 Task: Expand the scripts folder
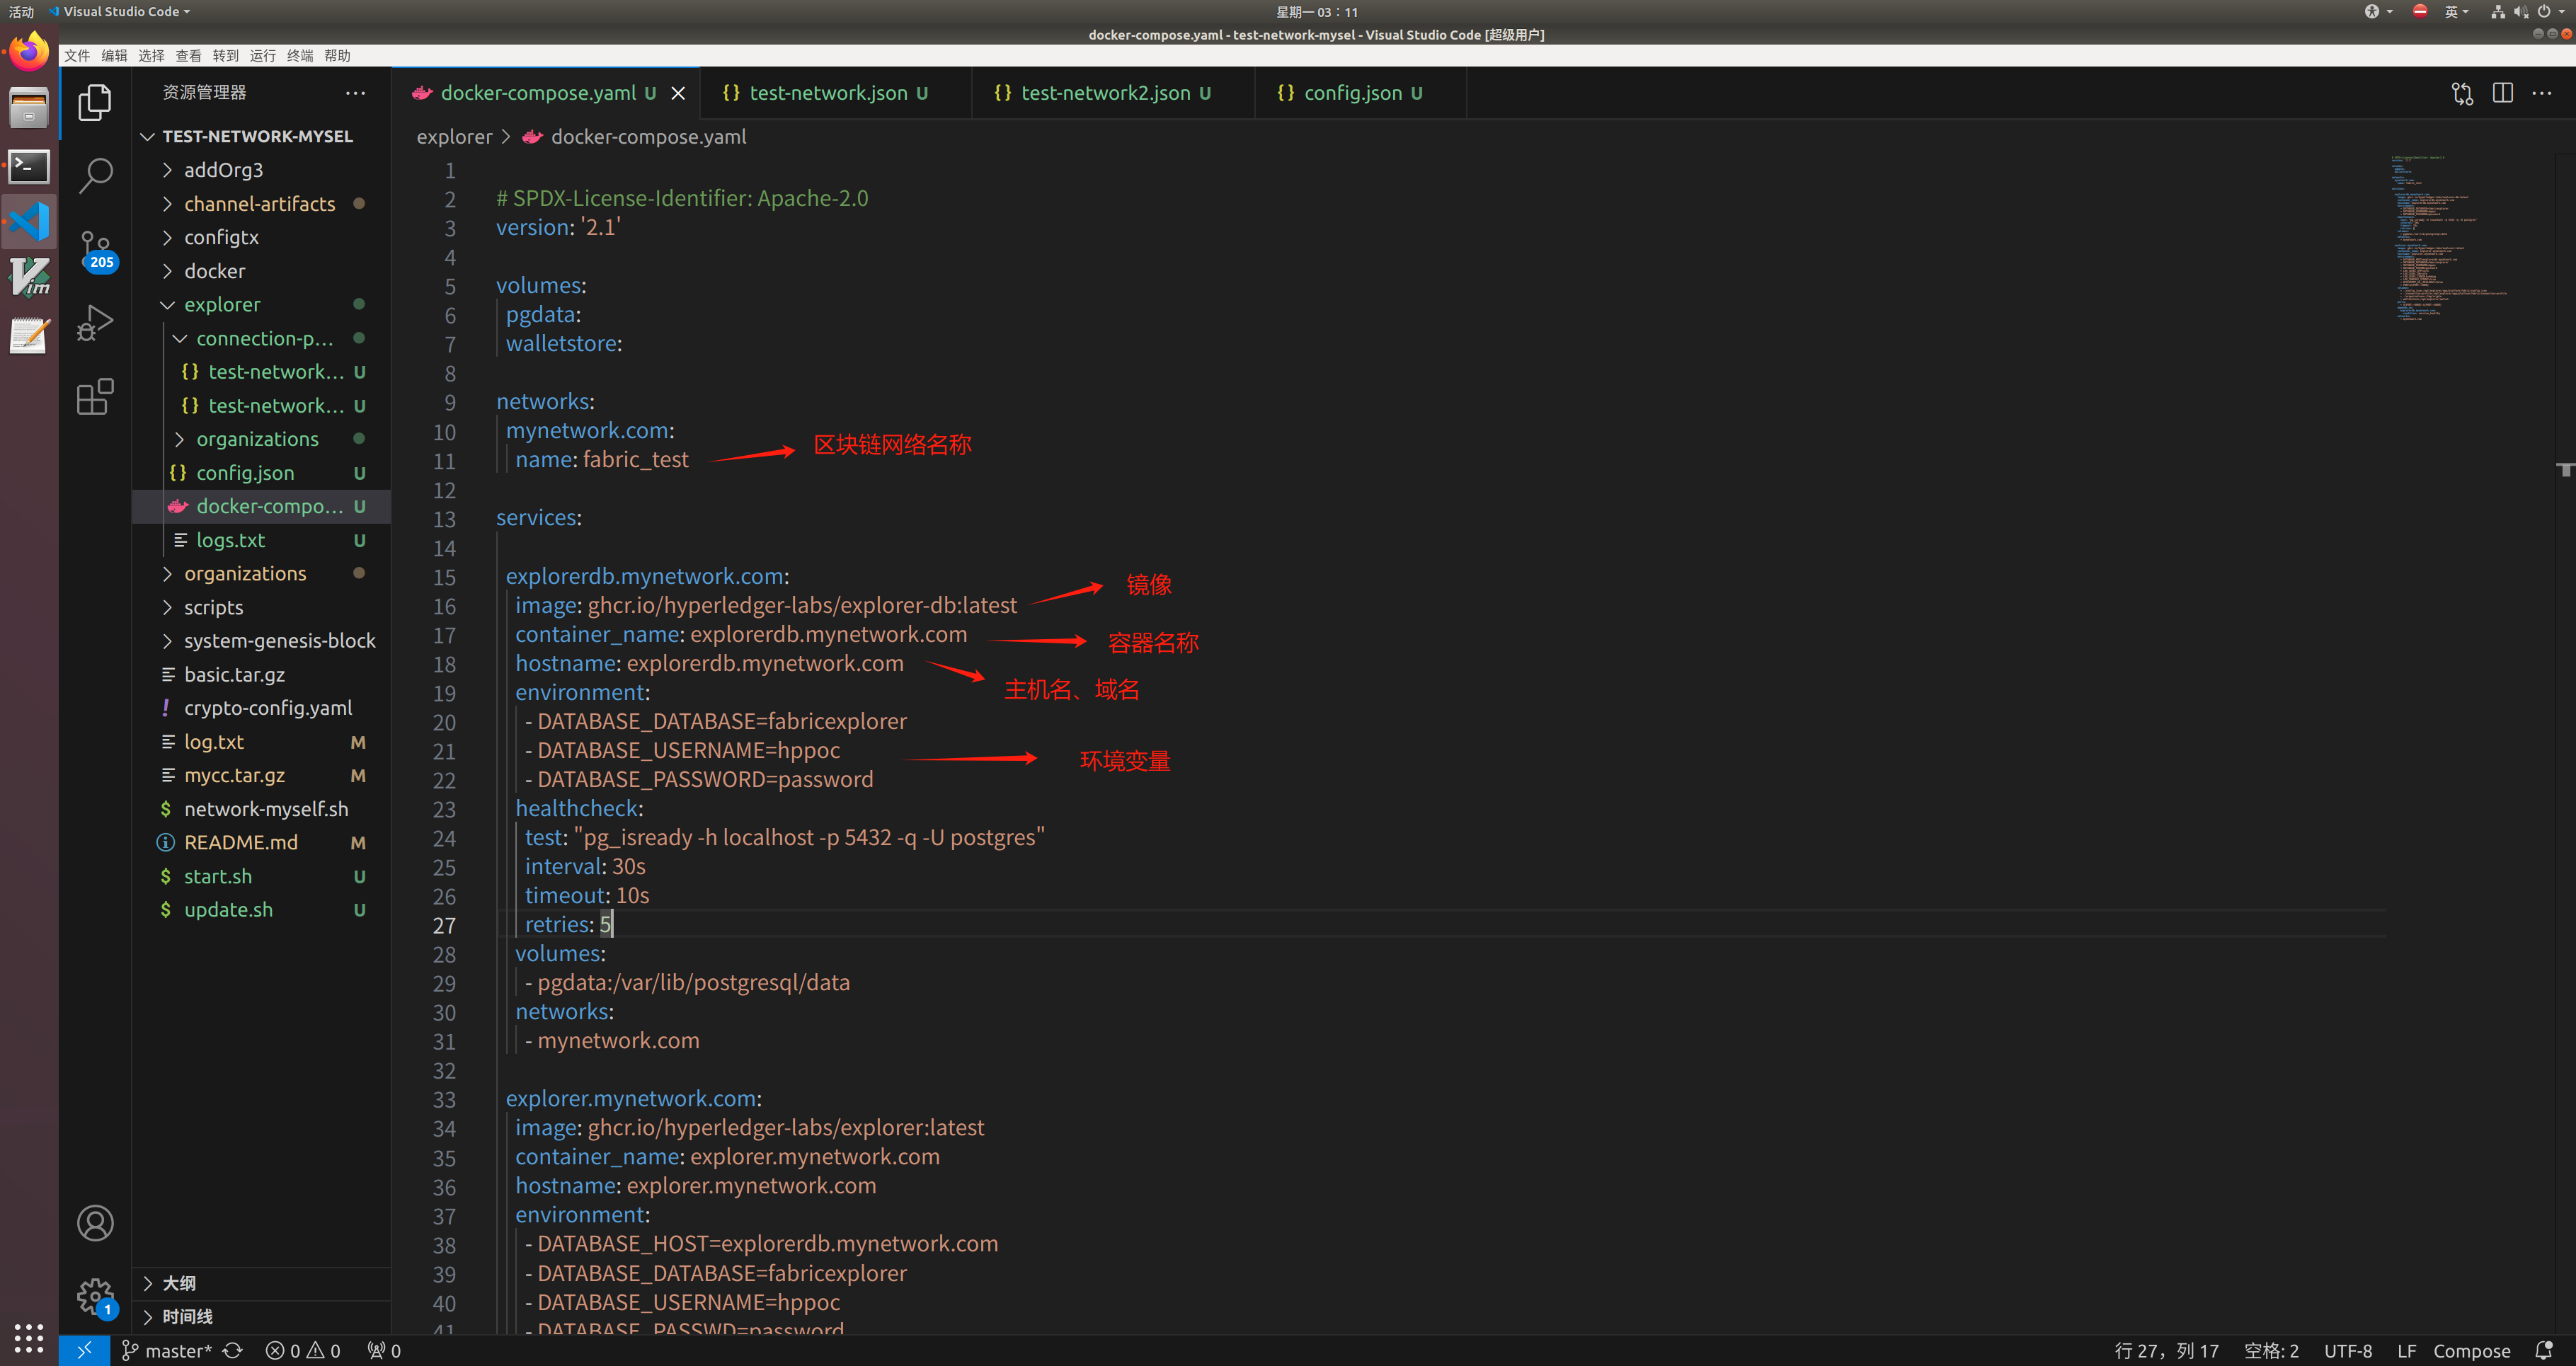[x=261, y=607]
